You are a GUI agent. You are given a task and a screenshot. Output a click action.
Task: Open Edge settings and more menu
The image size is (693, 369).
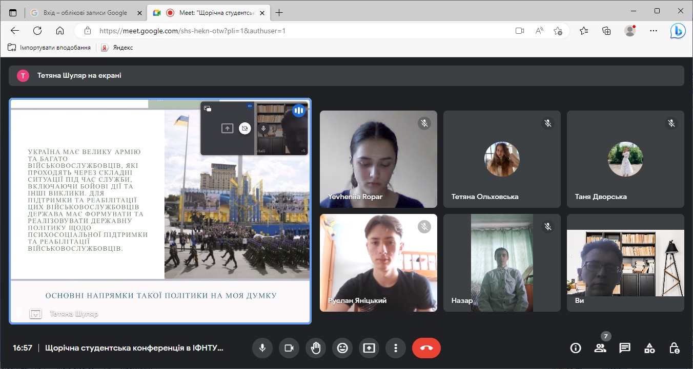[x=653, y=31]
